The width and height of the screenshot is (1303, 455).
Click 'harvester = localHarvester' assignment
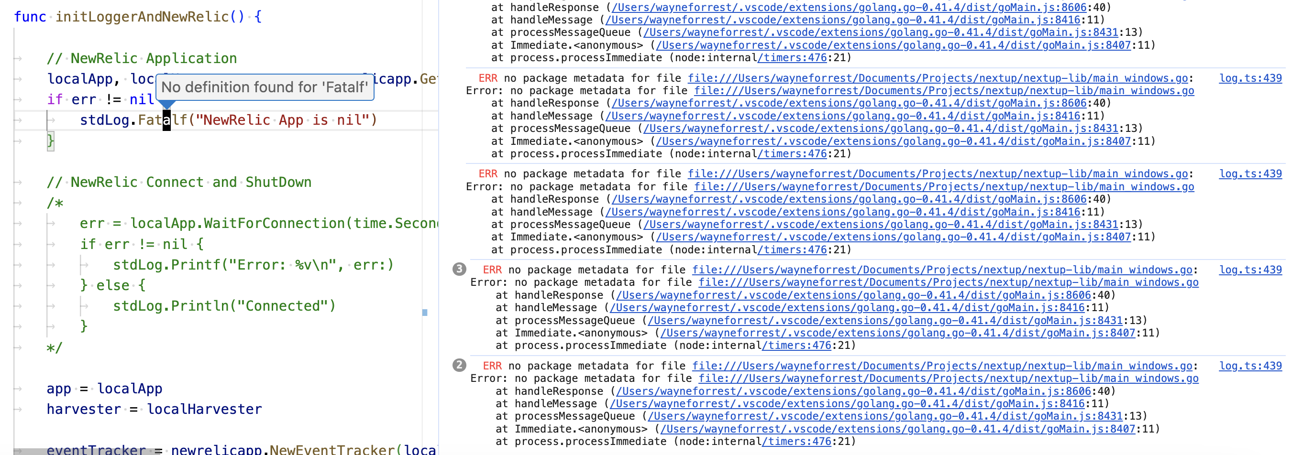point(155,409)
